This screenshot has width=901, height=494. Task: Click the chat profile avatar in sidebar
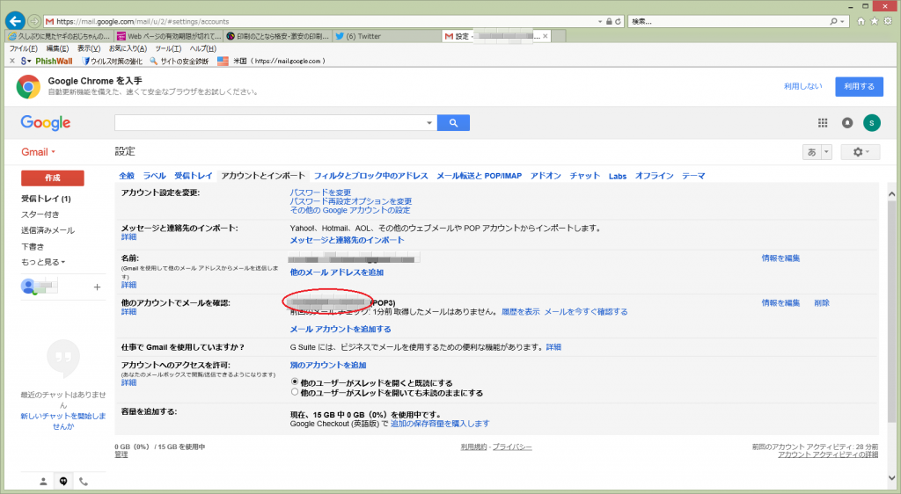tap(27, 286)
